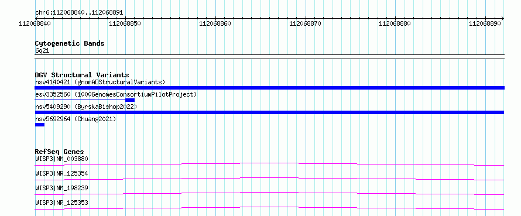Viewport: 521px width, 216px height.
Task: Select variant label nsv4140421 gnomADStructuralVariants
Action: click(100, 82)
